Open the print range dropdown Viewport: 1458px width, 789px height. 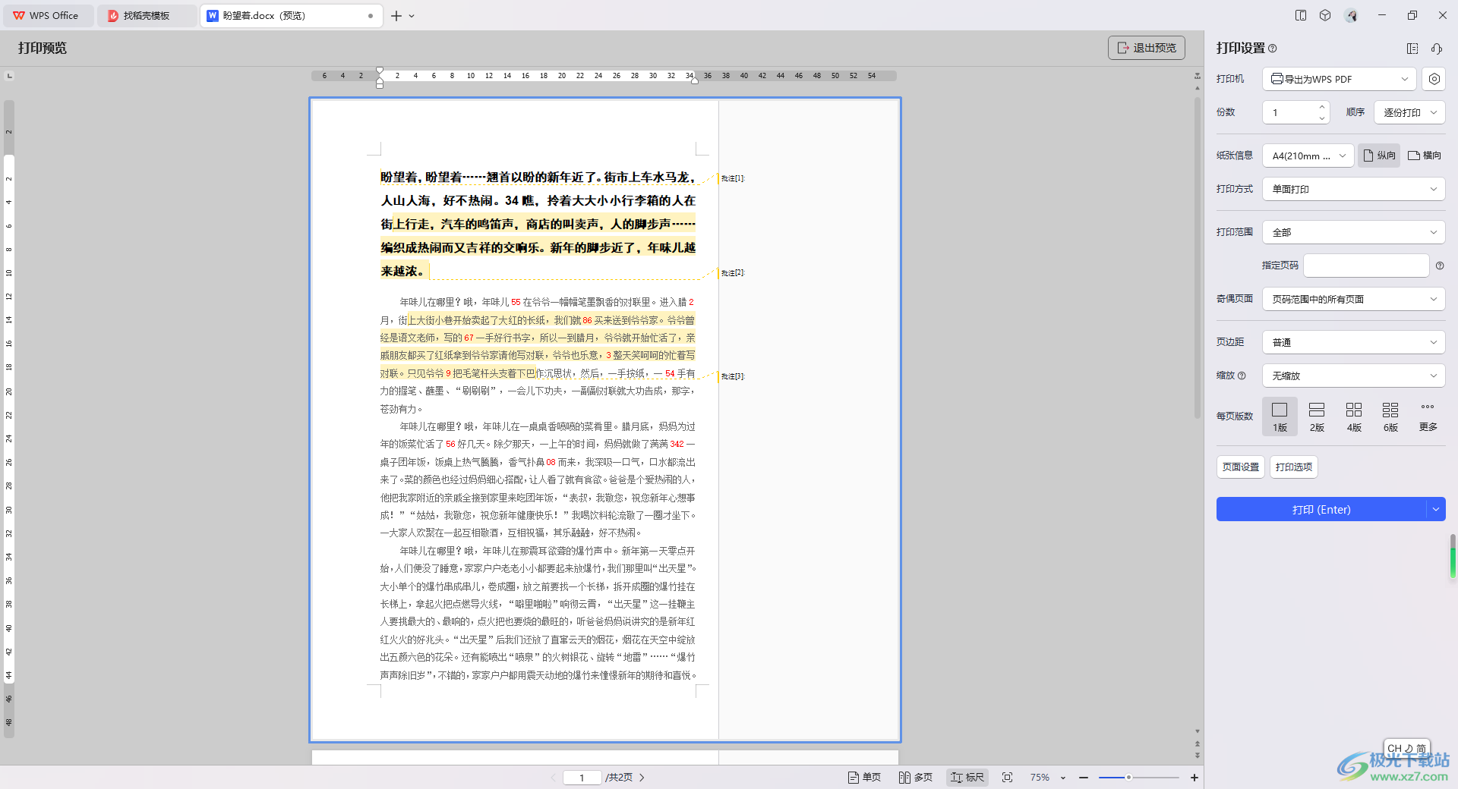point(1353,232)
